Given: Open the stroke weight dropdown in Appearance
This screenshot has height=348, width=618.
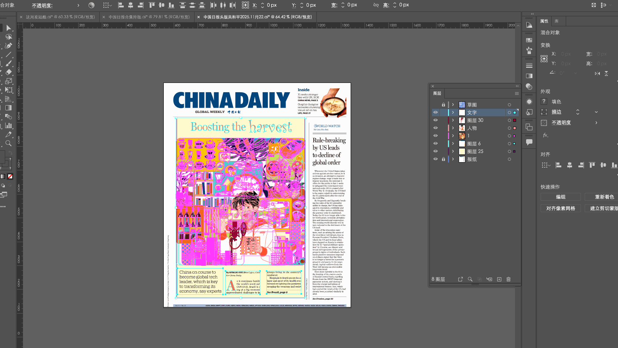Looking at the screenshot, I should click(596, 112).
